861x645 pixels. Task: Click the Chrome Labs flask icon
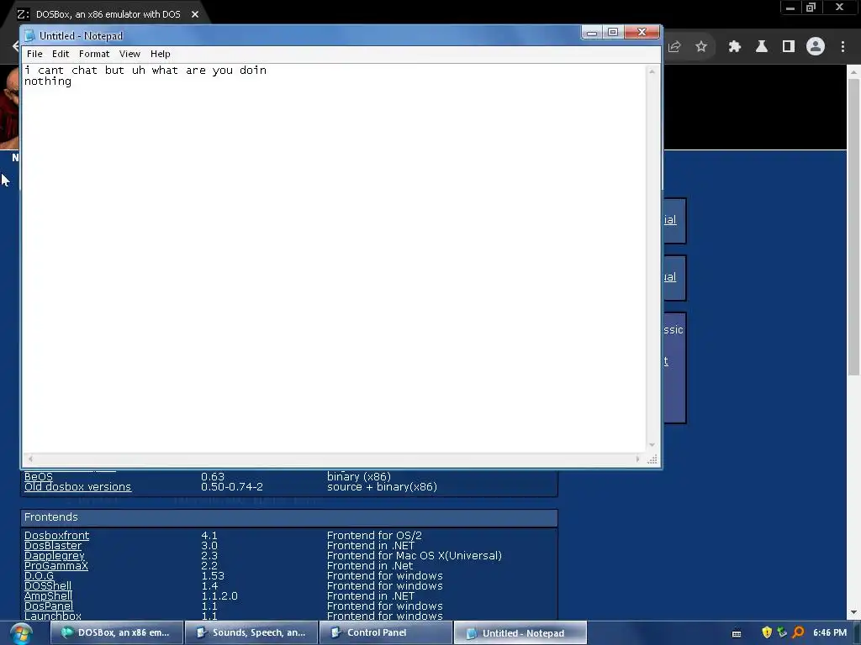click(762, 47)
